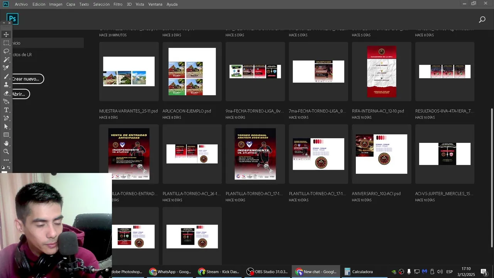Open Fotos de LR sidebar item
Image resolution: width=494 pixels, height=278 pixels.
point(22,54)
